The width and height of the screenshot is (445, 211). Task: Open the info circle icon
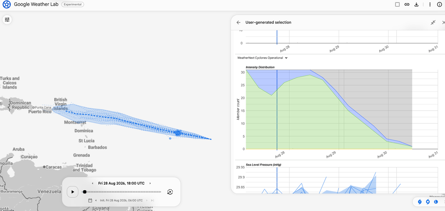(439, 4)
